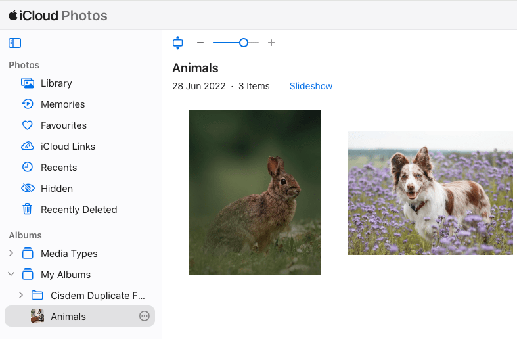Expand the Cisdem Duplicate folder
This screenshot has width=517, height=339.
(x=20, y=296)
